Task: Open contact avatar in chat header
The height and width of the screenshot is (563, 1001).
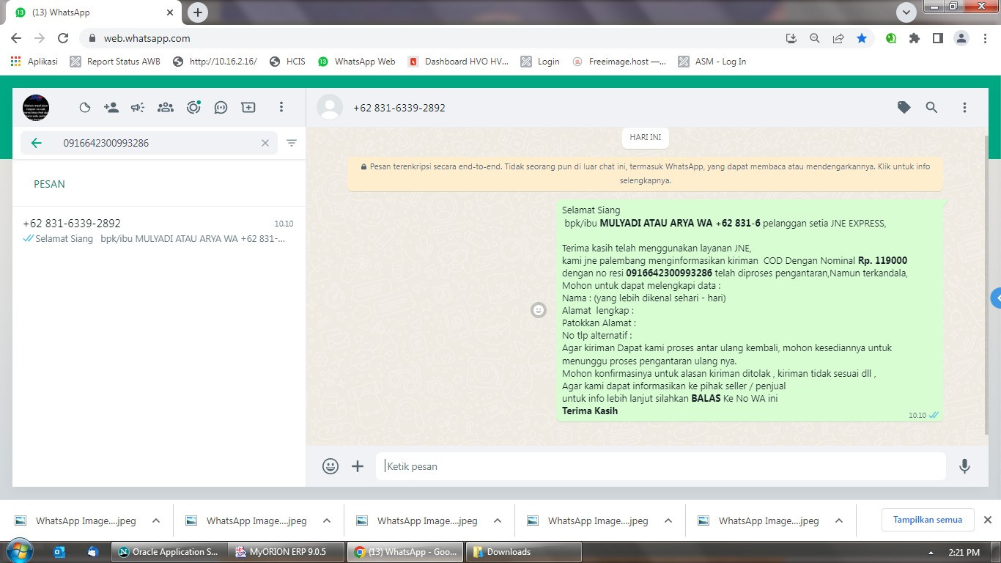Action: [x=330, y=108]
